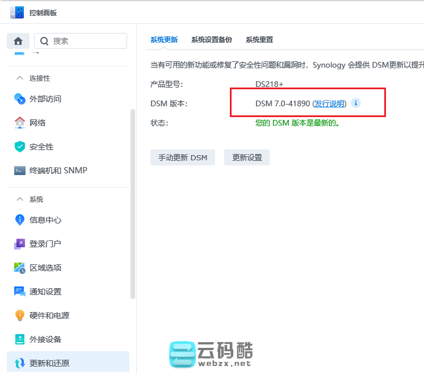
Task: Open Terminal and SNMP icon
Action: 20,171
